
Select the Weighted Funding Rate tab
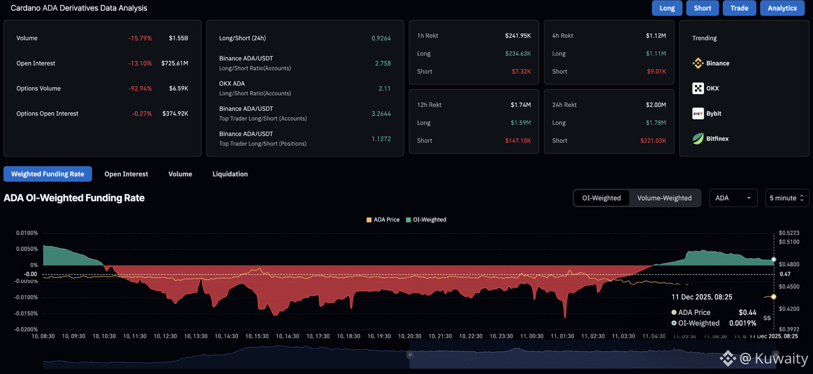tap(48, 174)
